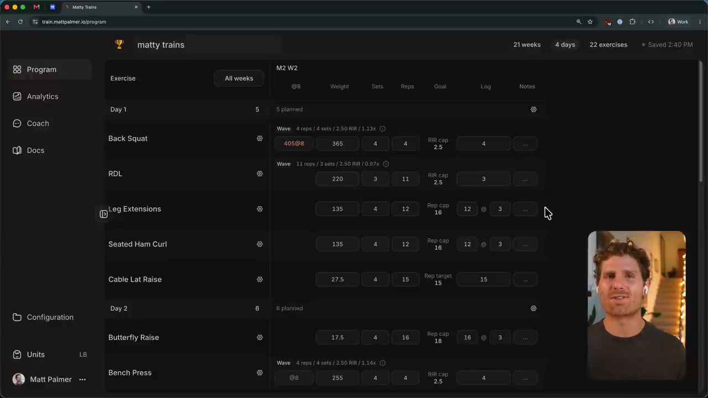Collapse the sidebar with the panel toggle

tap(103, 214)
